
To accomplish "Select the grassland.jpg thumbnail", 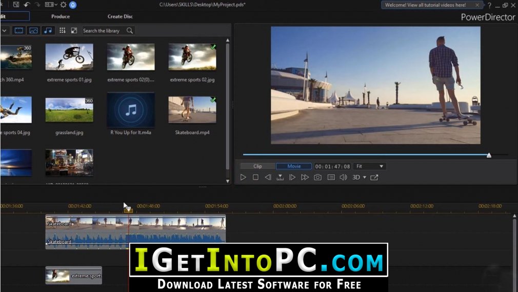I will 69,110.
